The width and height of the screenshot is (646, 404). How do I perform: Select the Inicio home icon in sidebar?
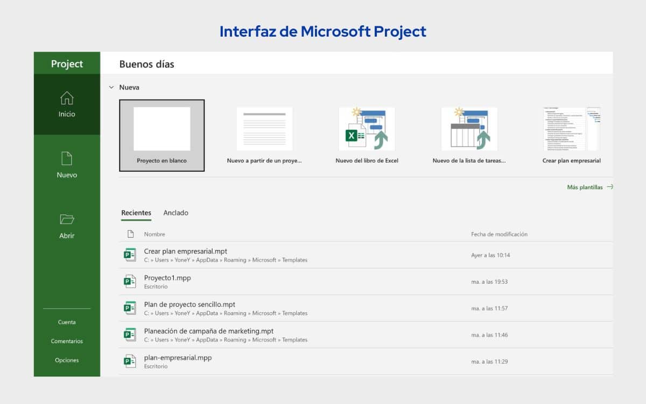(x=66, y=99)
